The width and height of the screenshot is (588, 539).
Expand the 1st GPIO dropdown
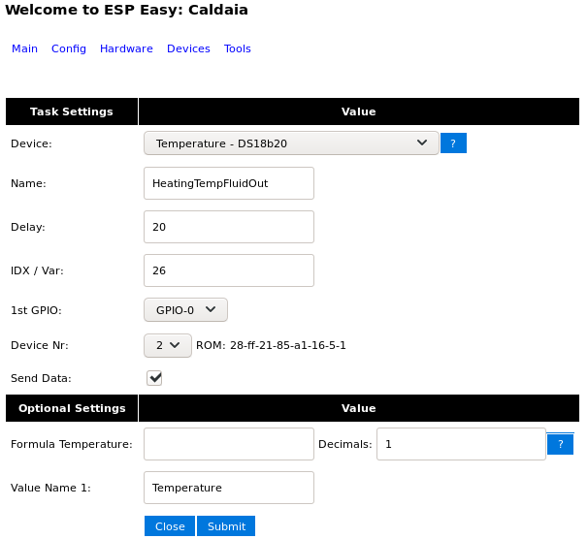click(185, 310)
